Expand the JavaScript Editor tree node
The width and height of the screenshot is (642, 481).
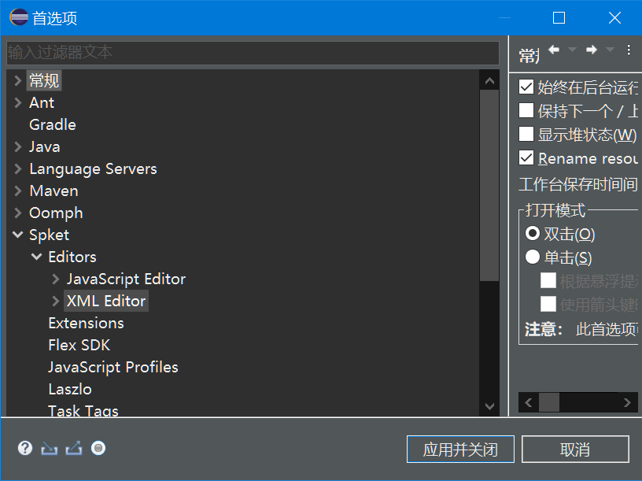pos(54,279)
